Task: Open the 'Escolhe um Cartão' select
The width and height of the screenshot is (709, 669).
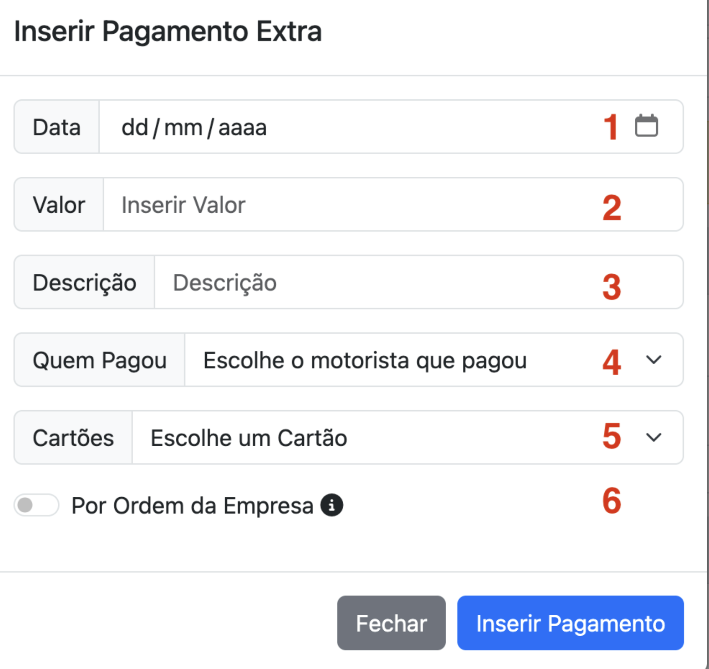Action: 407,437
